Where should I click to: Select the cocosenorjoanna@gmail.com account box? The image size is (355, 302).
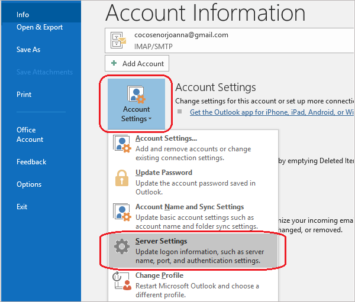pos(230,41)
